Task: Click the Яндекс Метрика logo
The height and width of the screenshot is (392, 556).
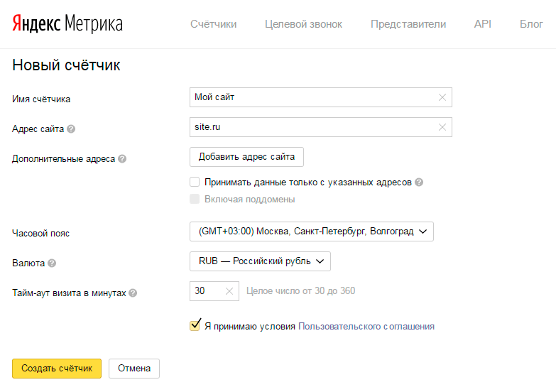Action: coord(67,23)
